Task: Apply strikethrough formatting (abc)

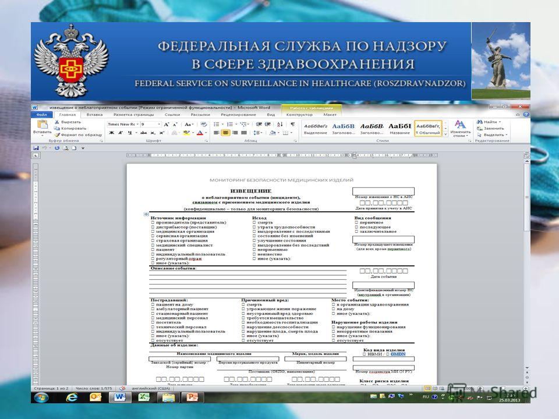Action: coord(143,133)
